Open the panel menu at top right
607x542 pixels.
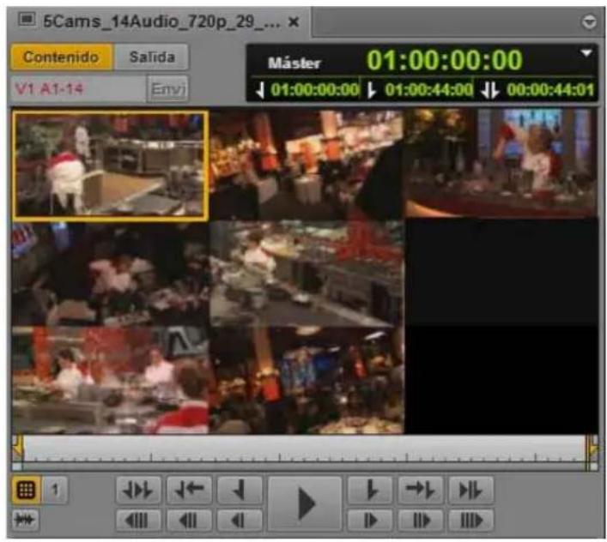point(589,22)
